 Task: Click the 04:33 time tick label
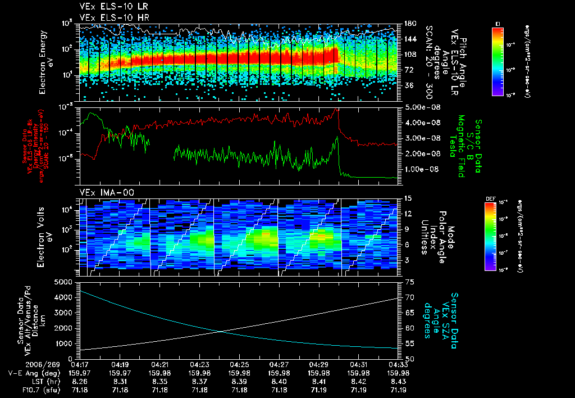pyautogui.click(x=398, y=365)
